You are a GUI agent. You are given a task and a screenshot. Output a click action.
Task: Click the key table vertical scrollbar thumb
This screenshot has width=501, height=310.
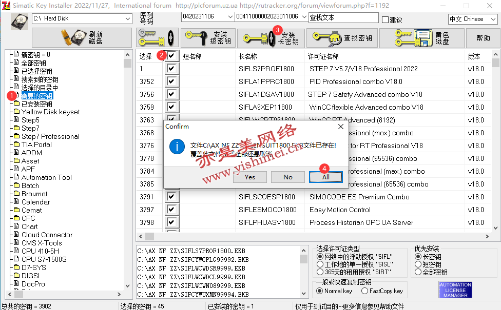pyautogui.click(x=495, y=63)
